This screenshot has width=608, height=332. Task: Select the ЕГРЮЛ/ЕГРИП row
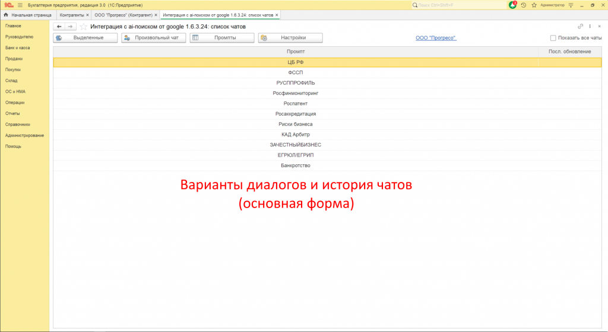coord(327,155)
